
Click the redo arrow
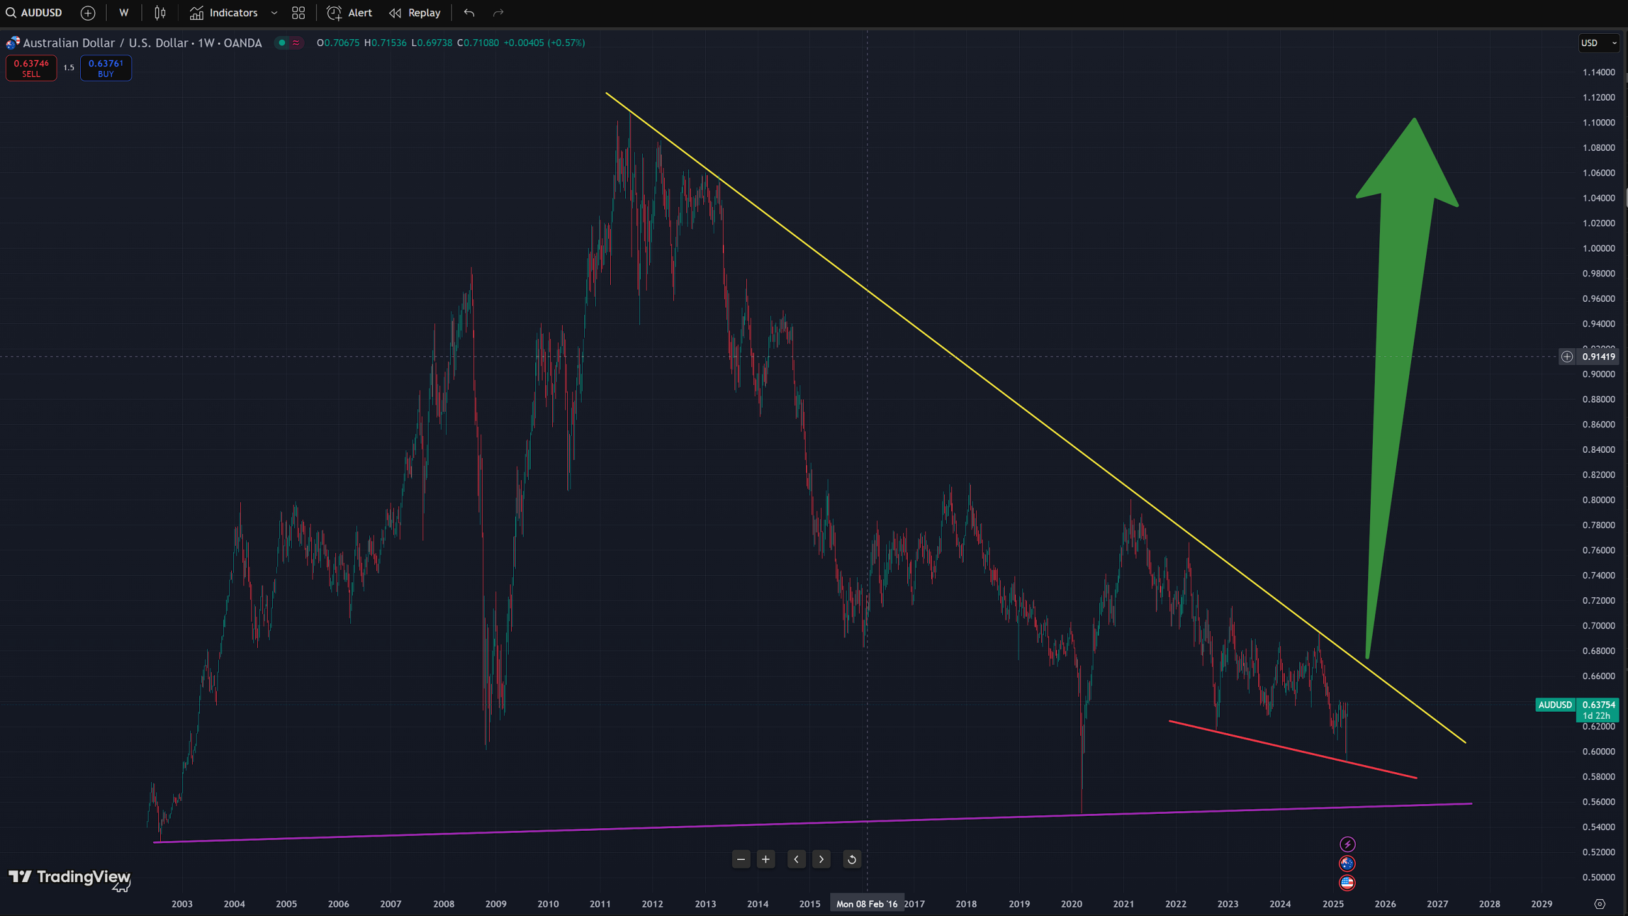(498, 13)
